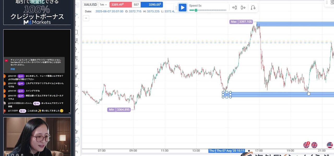Collapse the chart legend with chevron
The width and height of the screenshot is (334, 156).
86,18
